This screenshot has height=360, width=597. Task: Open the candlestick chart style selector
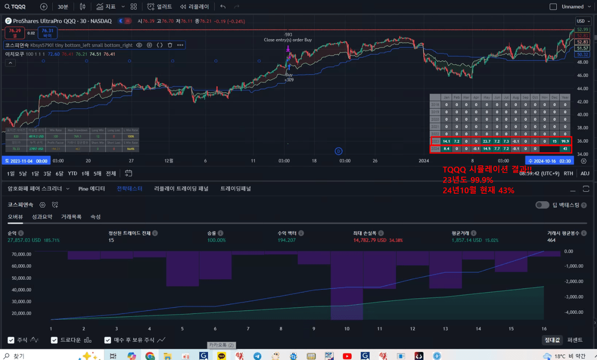click(83, 7)
